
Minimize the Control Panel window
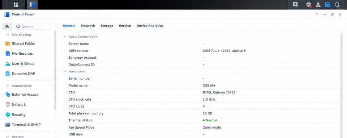pyautogui.click(x=325, y=14)
